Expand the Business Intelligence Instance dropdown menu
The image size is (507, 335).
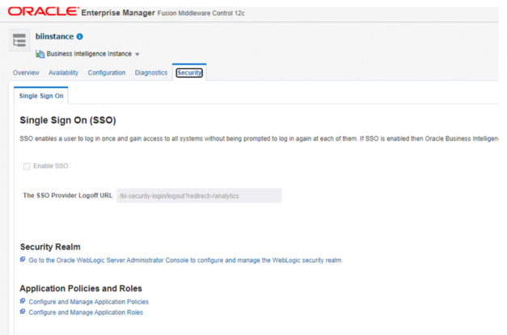(137, 54)
